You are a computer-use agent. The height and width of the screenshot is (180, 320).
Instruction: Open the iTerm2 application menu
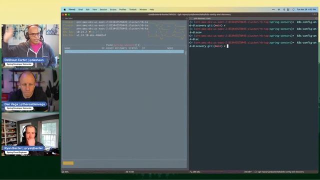pos(72,9)
